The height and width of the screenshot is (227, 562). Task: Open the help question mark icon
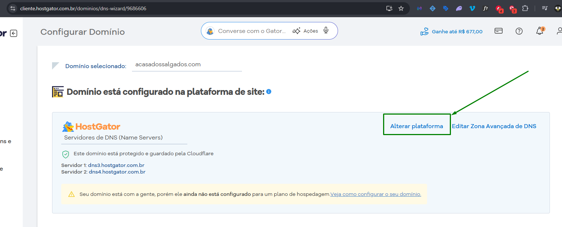click(x=519, y=31)
